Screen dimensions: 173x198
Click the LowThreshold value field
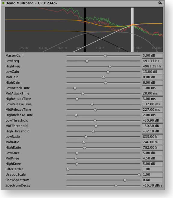pos(153,120)
